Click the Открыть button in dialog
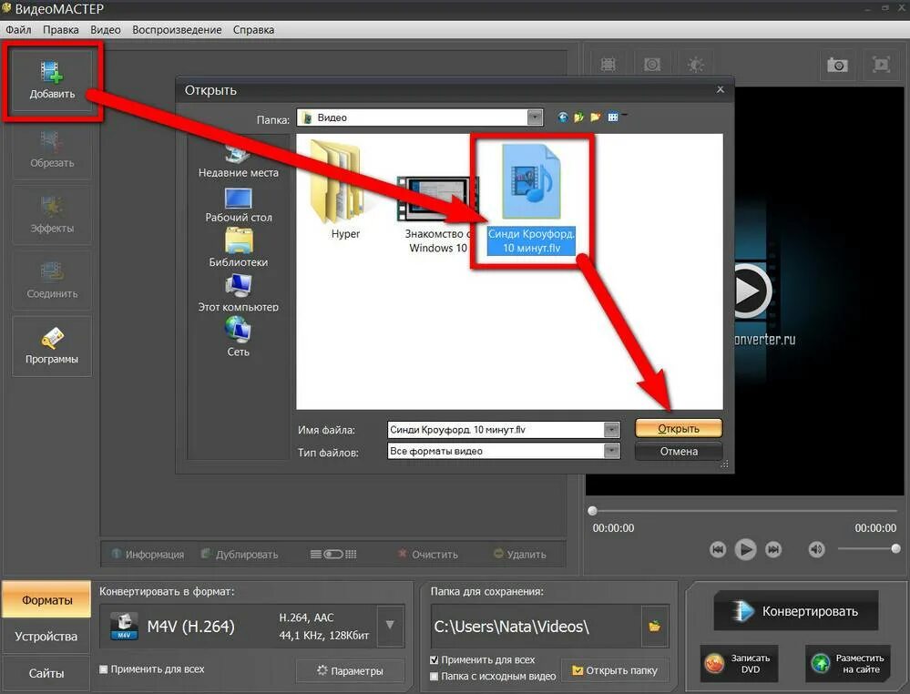 (x=679, y=429)
